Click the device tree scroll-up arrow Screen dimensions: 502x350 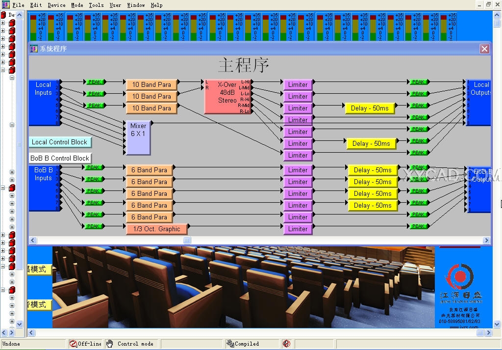20,15
